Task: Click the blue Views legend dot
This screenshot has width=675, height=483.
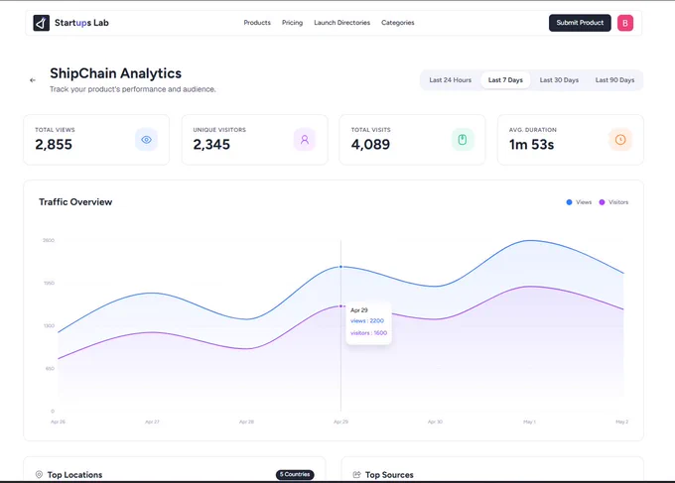Action: pos(569,202)
